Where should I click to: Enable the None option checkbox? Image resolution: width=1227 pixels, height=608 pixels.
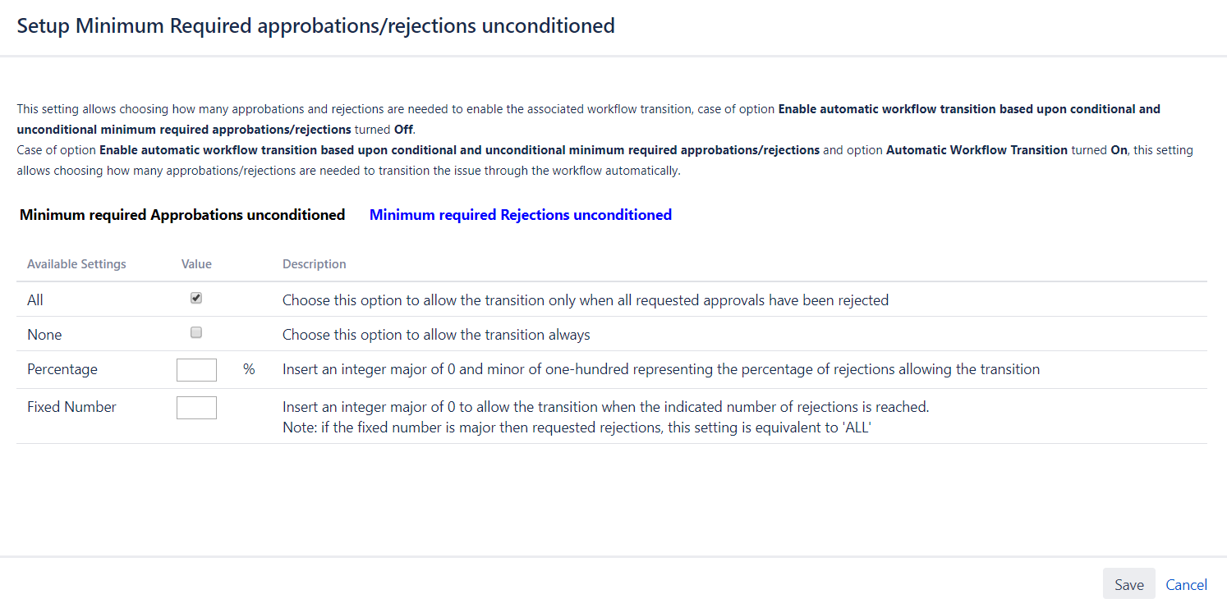[196, 333]
